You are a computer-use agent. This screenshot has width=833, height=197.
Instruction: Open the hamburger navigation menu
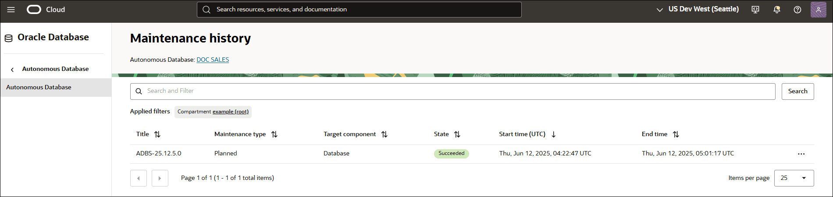click(x=11, y=10)
